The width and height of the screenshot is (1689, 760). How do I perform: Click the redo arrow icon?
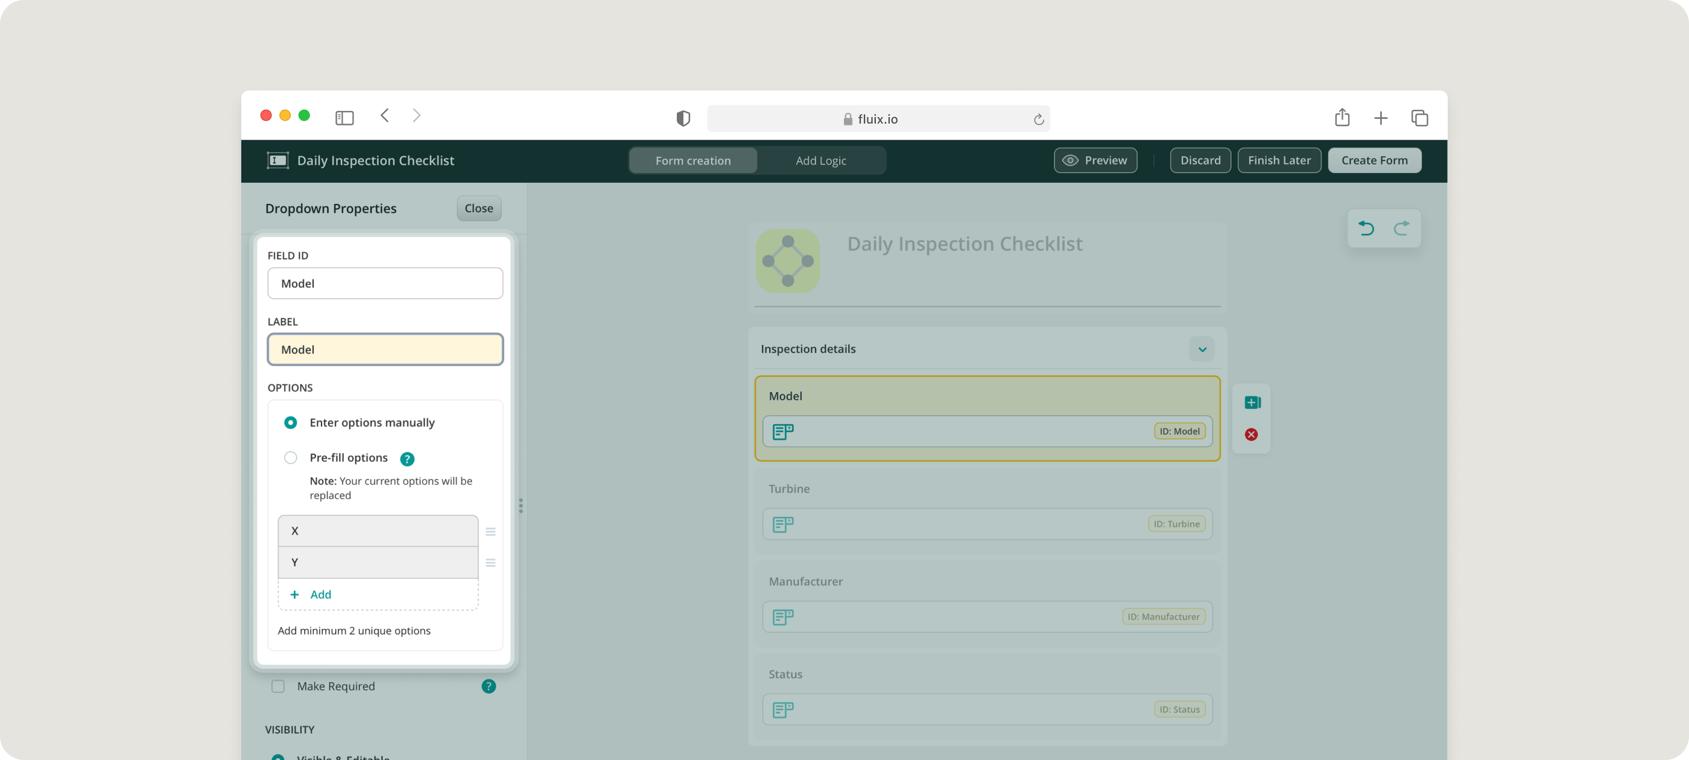tap(1401, 228)
